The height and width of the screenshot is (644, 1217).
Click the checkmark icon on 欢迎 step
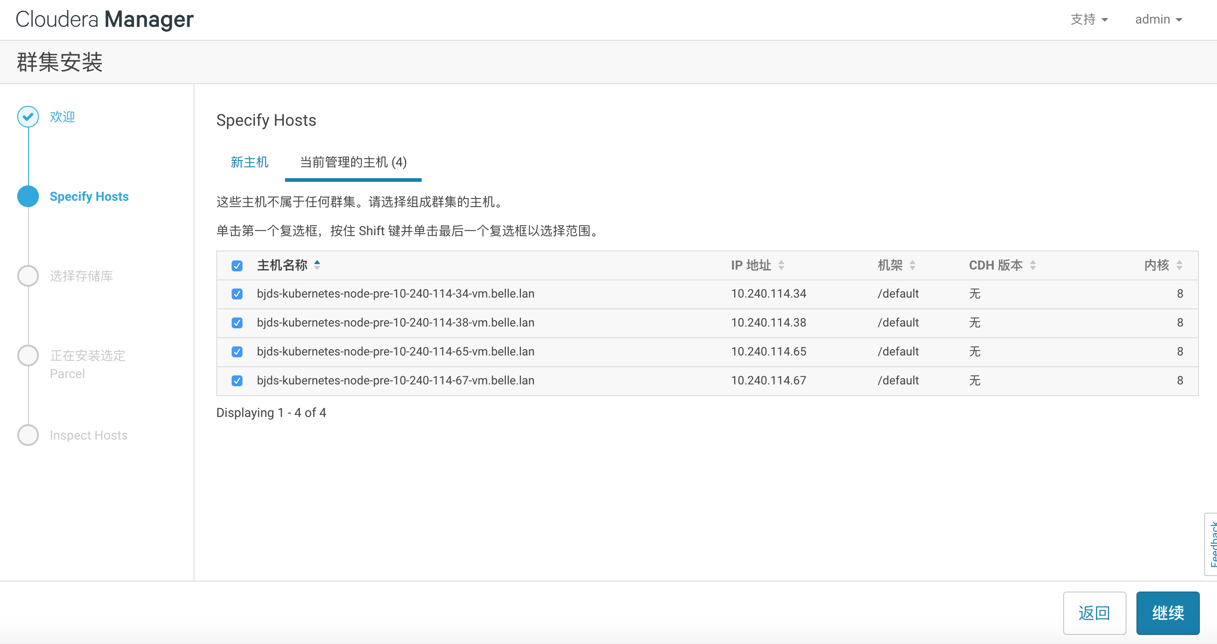(28, 117)
